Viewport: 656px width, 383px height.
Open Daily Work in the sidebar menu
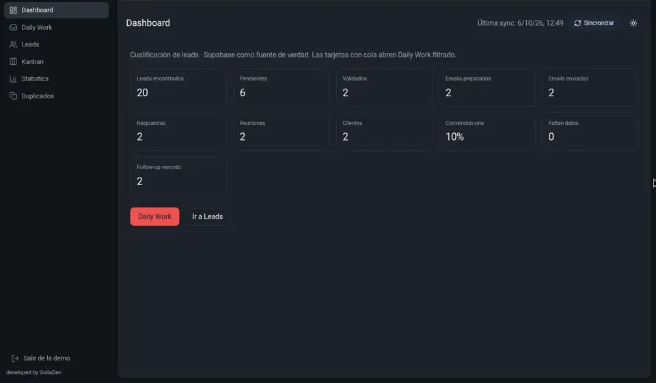tap(56, 27)
